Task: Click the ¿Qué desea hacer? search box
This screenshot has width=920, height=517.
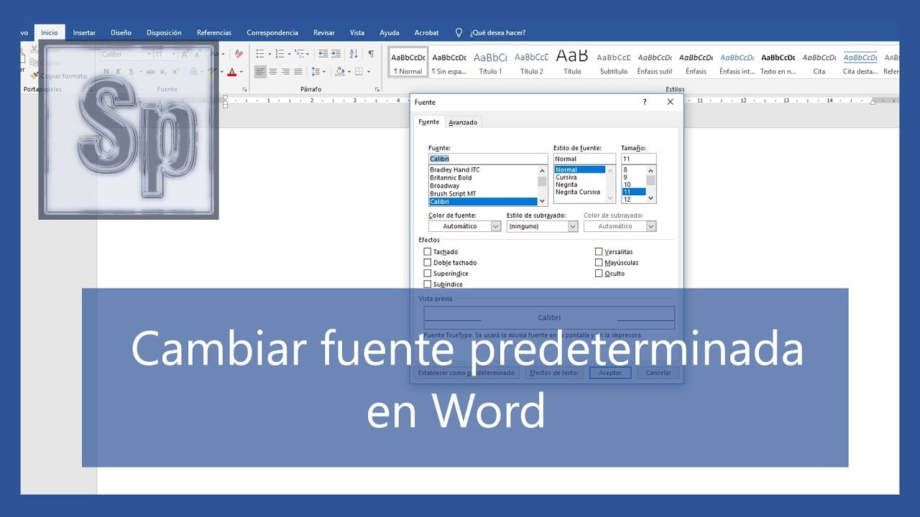Action: (497, 32)
